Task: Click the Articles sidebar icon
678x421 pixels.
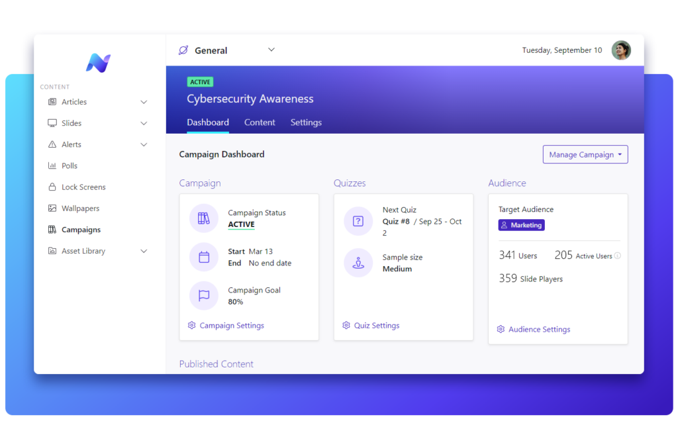Action: pos(54,102)
